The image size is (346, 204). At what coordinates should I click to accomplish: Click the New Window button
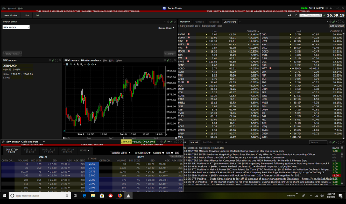[11, 15]
